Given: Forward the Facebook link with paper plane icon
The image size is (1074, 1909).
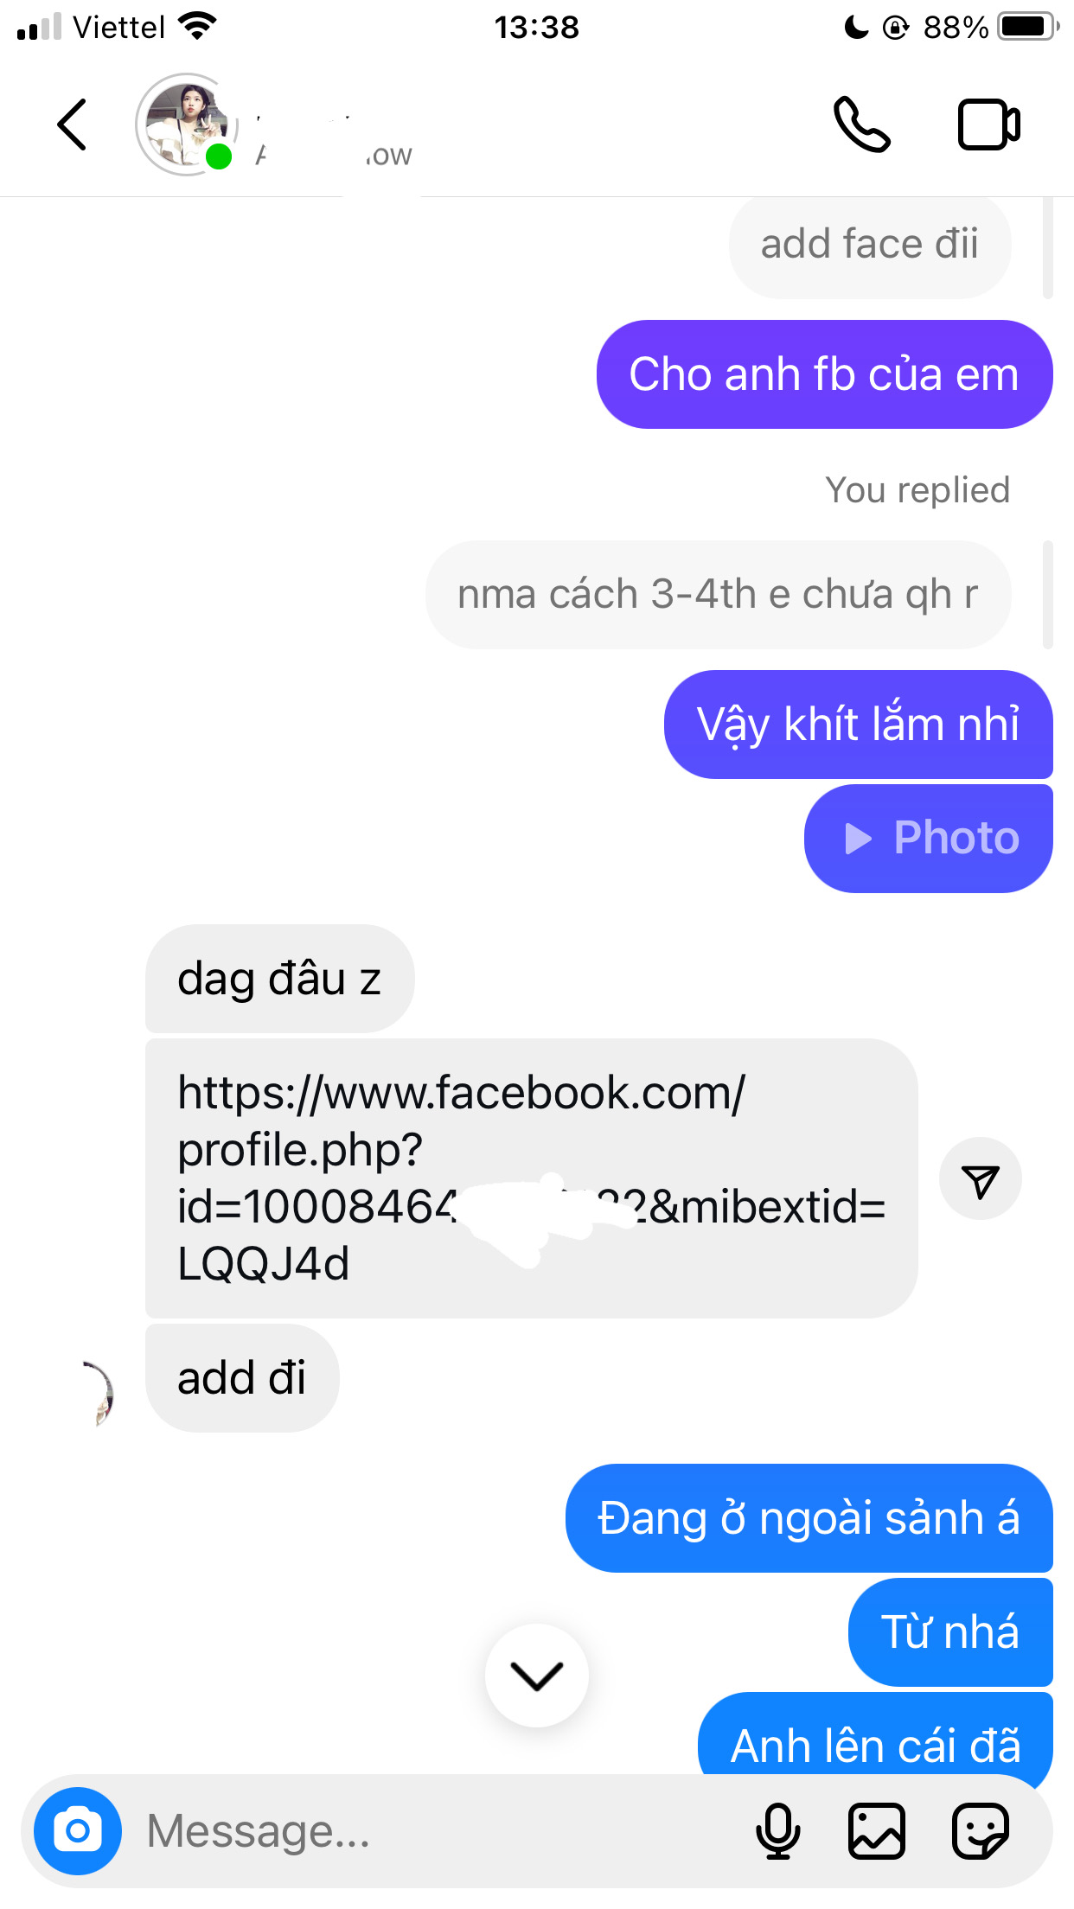Looking at the screenshot, I should click(981, 1179).
